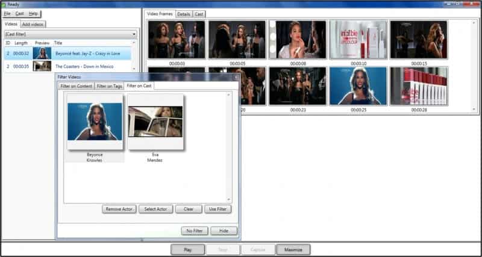
Task: Select the frame at 00:00:28
Action: pos(419,86)
